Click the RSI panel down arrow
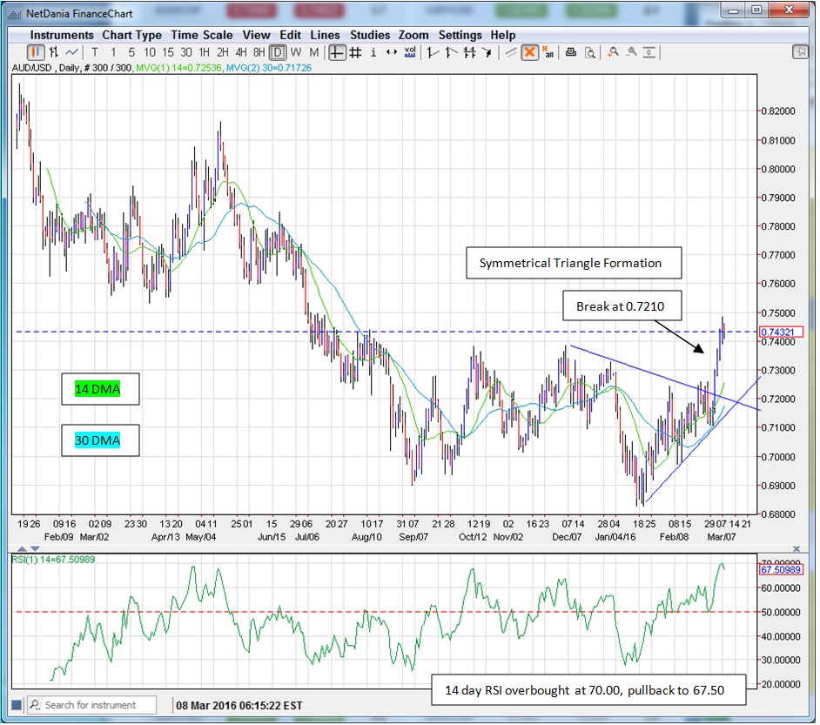This screenshot has height=725, width=820. pos(35,549)
